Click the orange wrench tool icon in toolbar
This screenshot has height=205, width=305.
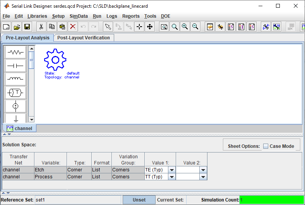click(x=220, y=27)
